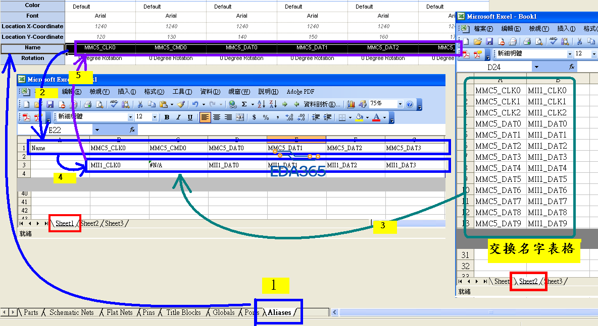The image size is (598, 326).
Task: Open font size dropdown in left Excel
Action: [155, 117]
